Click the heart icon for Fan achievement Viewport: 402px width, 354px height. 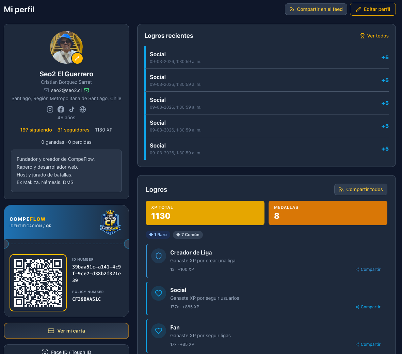coord(159,331)
